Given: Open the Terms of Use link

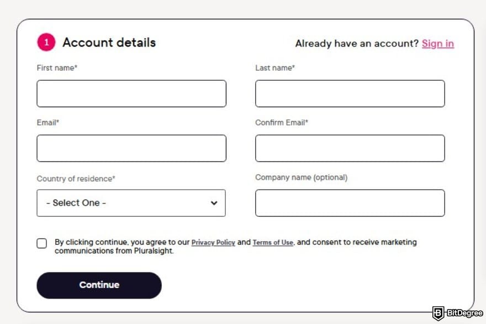Looking at the screenshot, I should point(273,242).
